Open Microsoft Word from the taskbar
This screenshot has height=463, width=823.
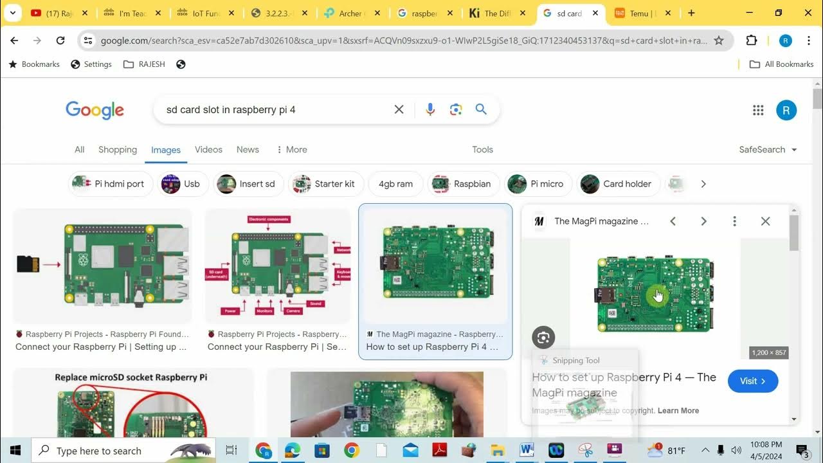(x=527, y=450)
